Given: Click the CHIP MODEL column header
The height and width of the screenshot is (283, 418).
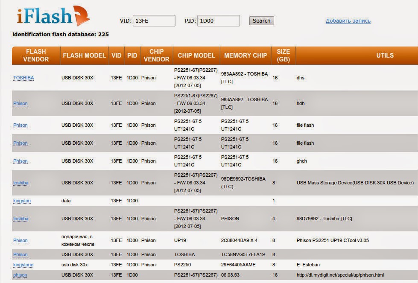Looking at the screenshot, I should 196,55.
